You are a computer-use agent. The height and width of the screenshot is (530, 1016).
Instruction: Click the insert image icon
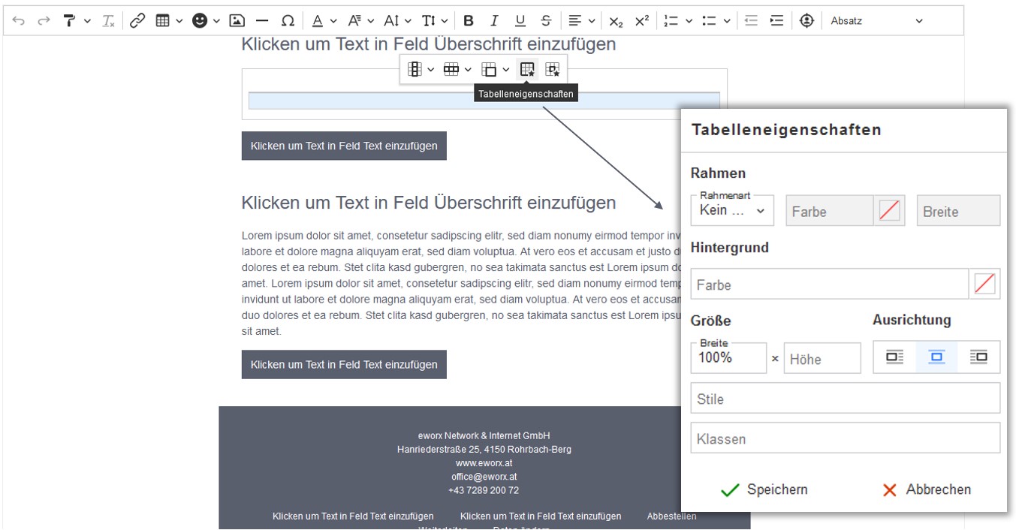tap(237, 21)
